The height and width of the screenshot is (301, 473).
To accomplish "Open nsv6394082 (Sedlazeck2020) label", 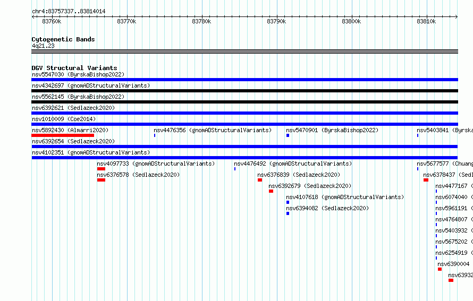I will coord(327,208).
